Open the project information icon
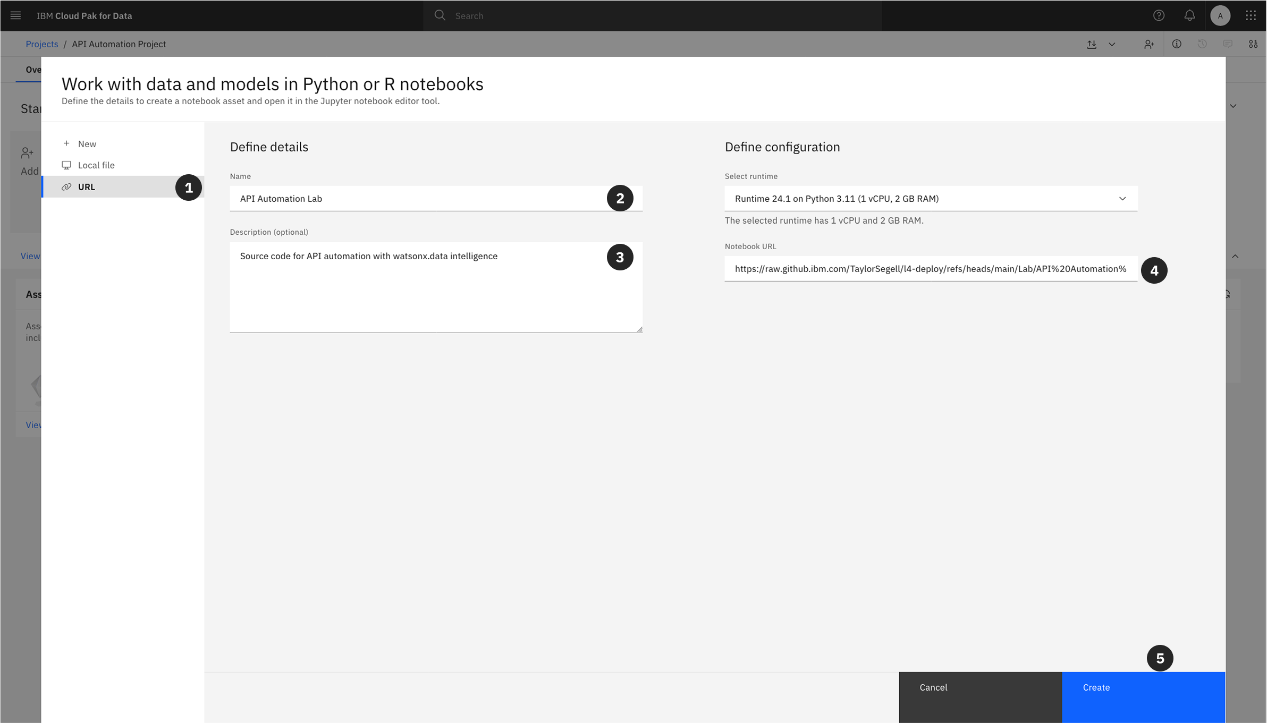Viewport: 1267px width, 723px height. (x=1177, y=44)
